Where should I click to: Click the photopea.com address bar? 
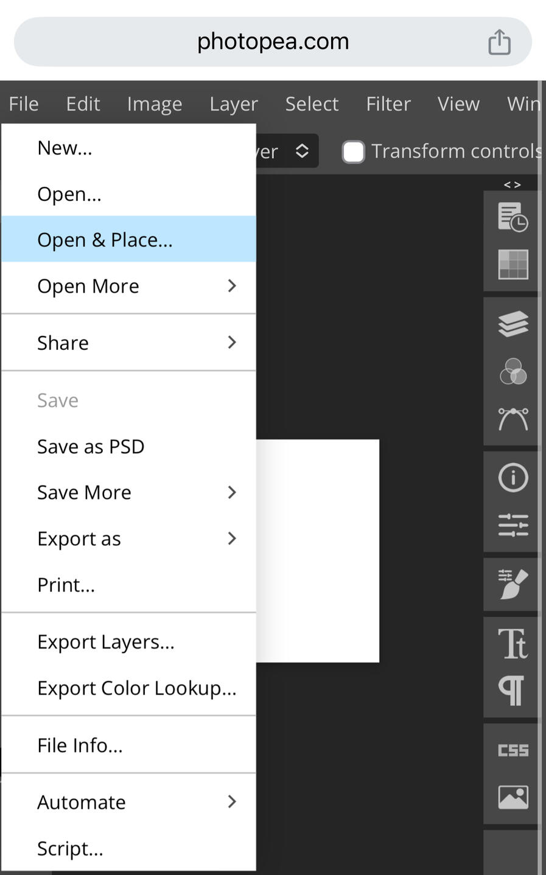click(x=273, y=41)
